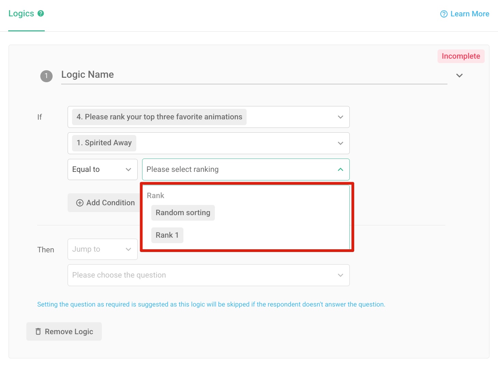Collapse the logic panel with the chevron

459,76
